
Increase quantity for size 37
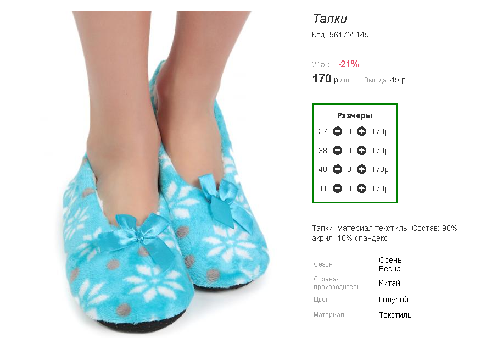pyautogui.click(x=361, y=131)
